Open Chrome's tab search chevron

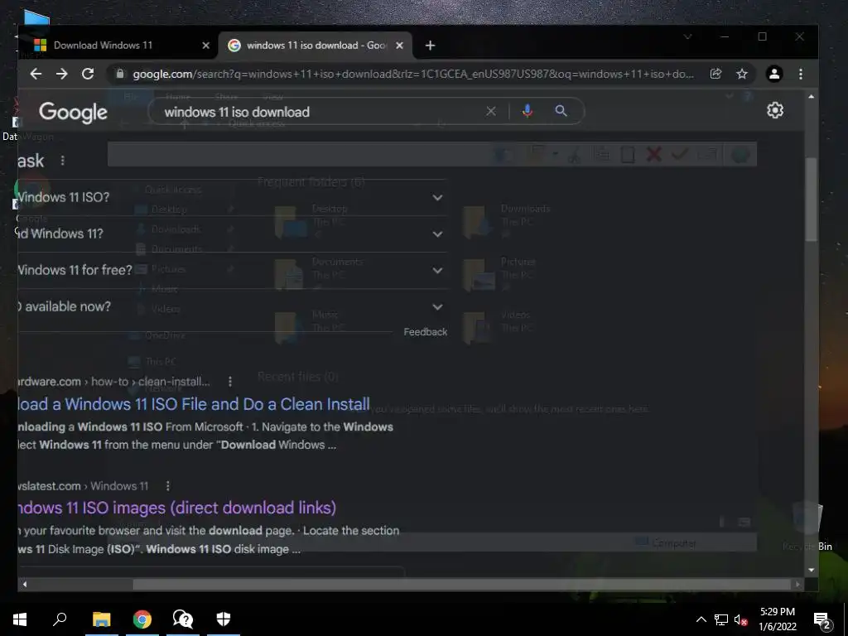click(x=687, y=36)
